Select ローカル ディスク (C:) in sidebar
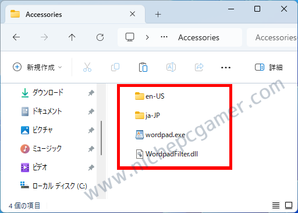The height and width of the screenshot is (213, 298). pyautogui.click(x=54, y=186)
